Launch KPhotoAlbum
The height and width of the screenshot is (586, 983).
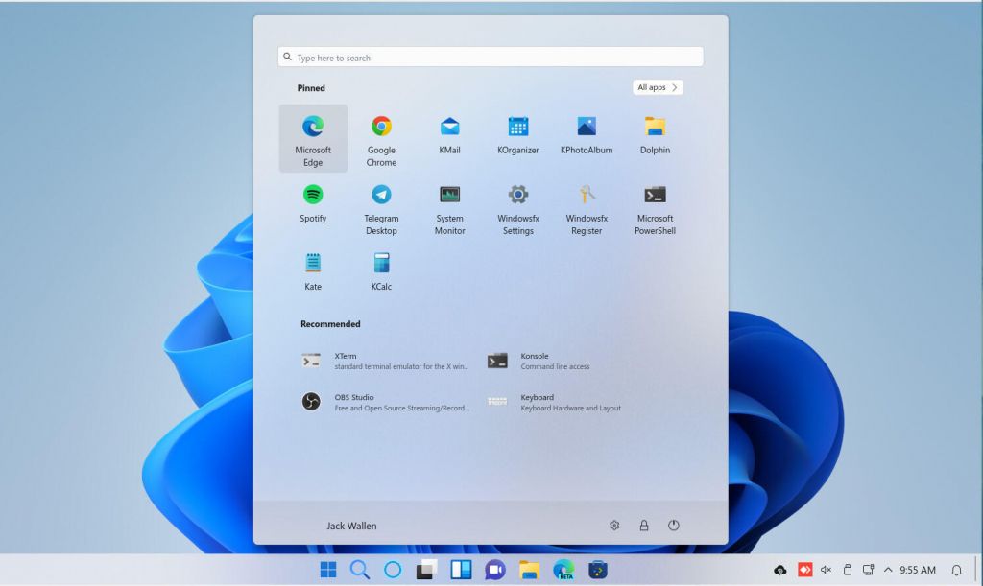click(x=586, y=134)
